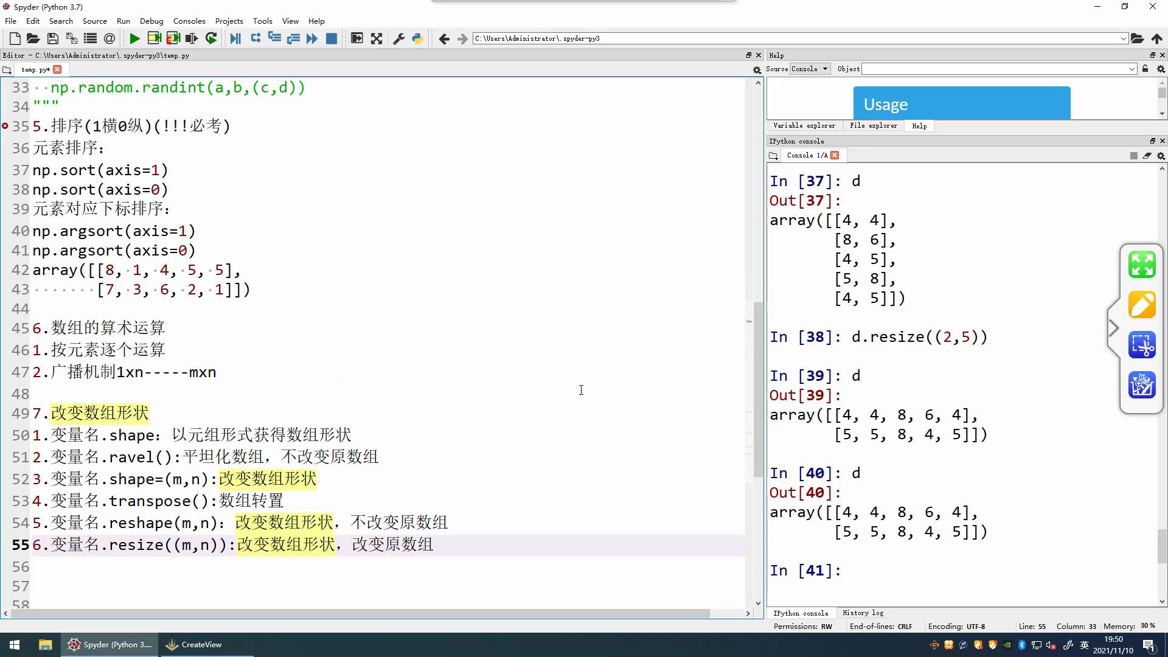Switch to the History log tab
This screenshot has width=1168, height=657.
(x=863, y=613)
